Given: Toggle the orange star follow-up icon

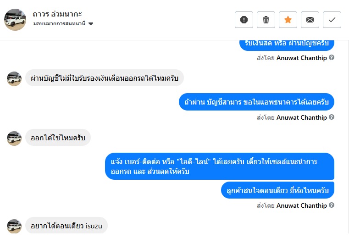Looking at the screenshot, I should (288, 20).
